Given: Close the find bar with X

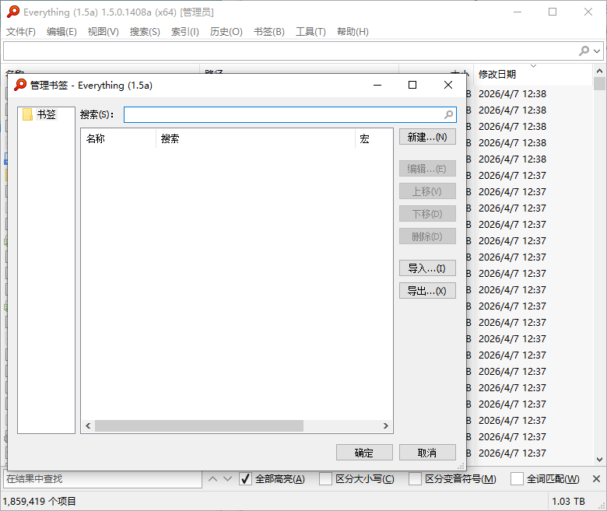Looking at the screenshot, I should (x=597, y=479).
